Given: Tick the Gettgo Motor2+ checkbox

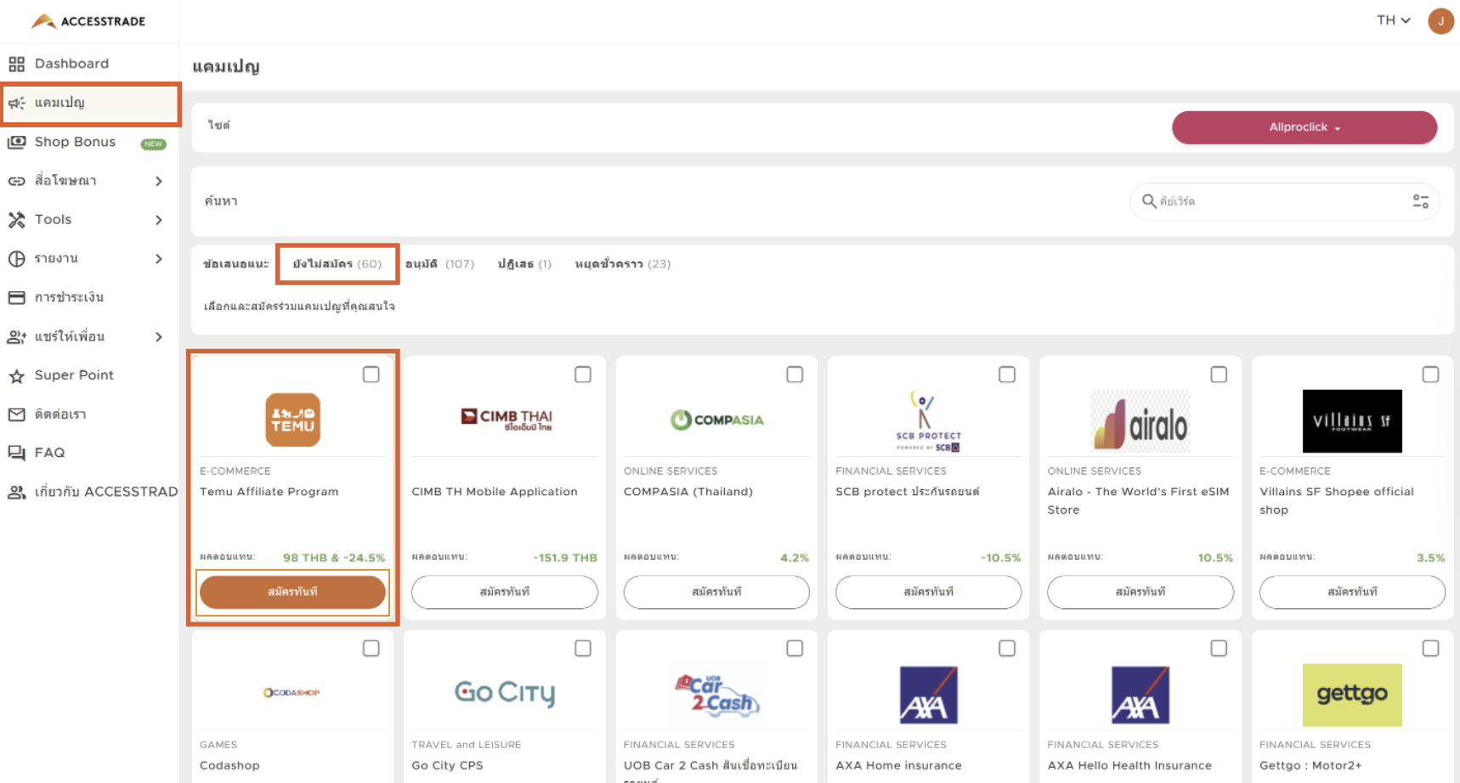Looking at the screenshot, I should tap(1431, 648).
